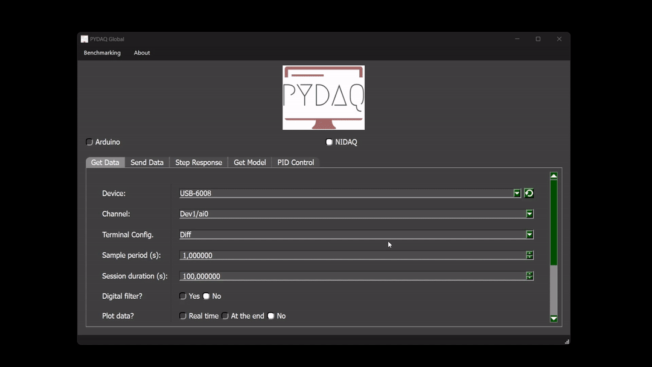Choose Real time plot option
The width and height of the screenshot is (652, 367).
click(183, 316)
